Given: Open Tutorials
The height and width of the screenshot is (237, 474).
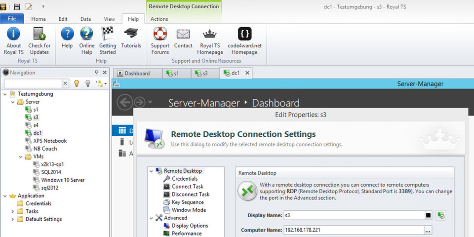Looking at the screenshot, I should (x=131, y=38).
